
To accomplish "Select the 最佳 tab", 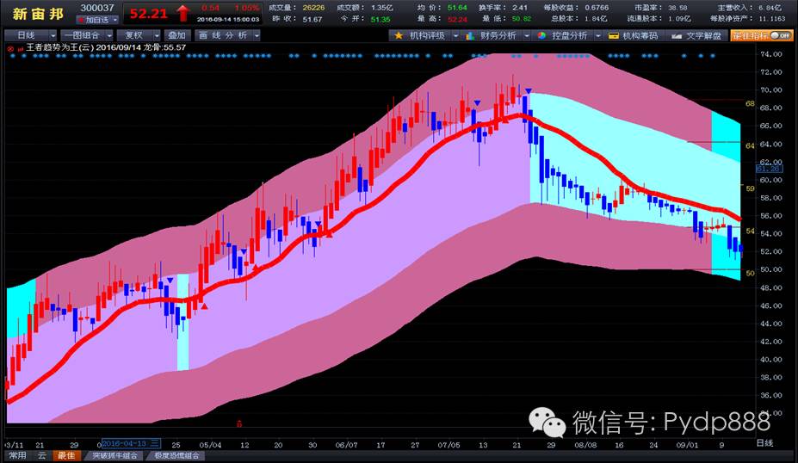I will click(66, 456).
